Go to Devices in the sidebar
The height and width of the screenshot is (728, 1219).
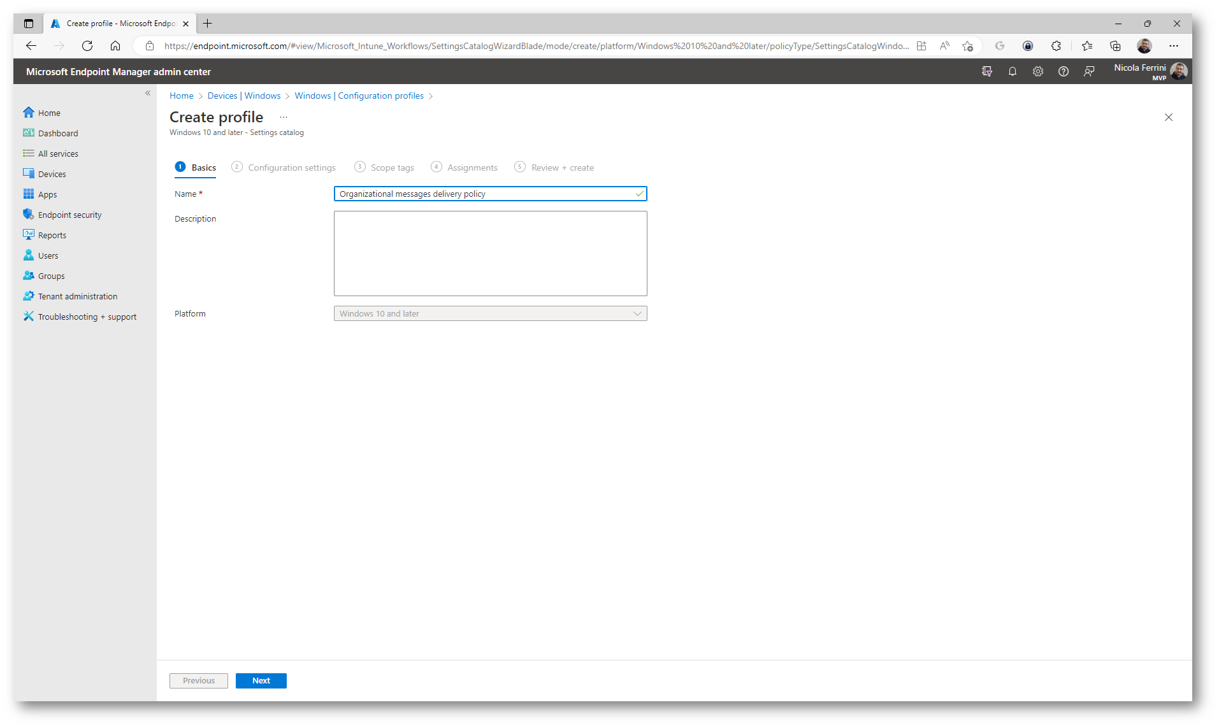pyautogui.click(x=45, y=174)
